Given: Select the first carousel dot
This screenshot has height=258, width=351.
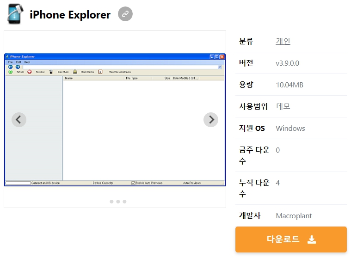Looking at the screenshot, I should (x=111, y=202).
